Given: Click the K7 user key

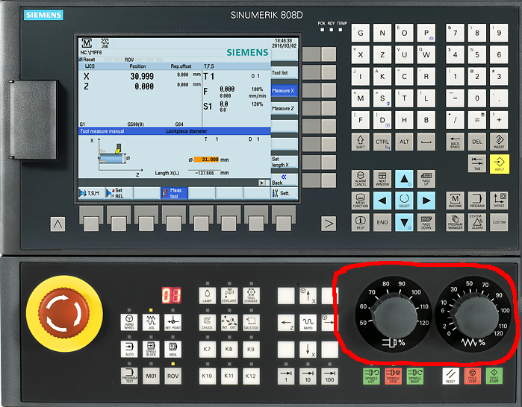Looking at the screenshot, I should coord(207,349).
